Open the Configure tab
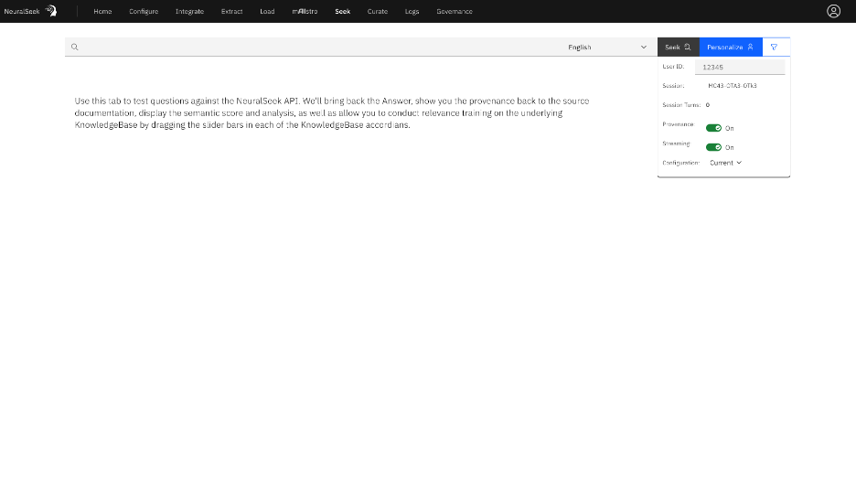This screenshot has height=479, width=856. pyautogui.click(x=144, y=11)
